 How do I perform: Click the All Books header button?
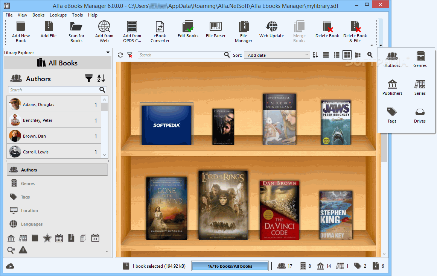[x=58, y=63]
